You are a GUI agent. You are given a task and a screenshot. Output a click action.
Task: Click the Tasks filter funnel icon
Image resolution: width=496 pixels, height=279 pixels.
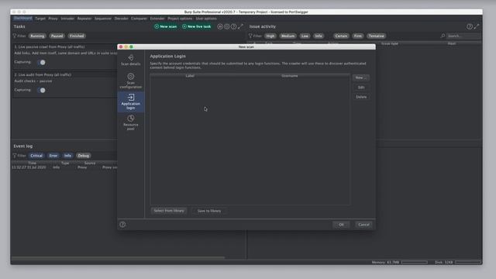click(15, 36)
